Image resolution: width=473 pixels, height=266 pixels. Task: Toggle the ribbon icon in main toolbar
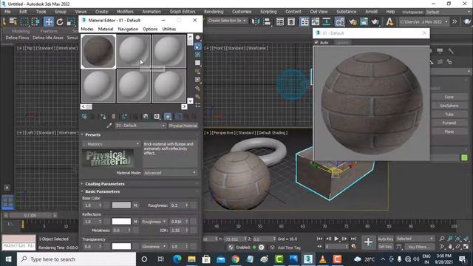304,21
